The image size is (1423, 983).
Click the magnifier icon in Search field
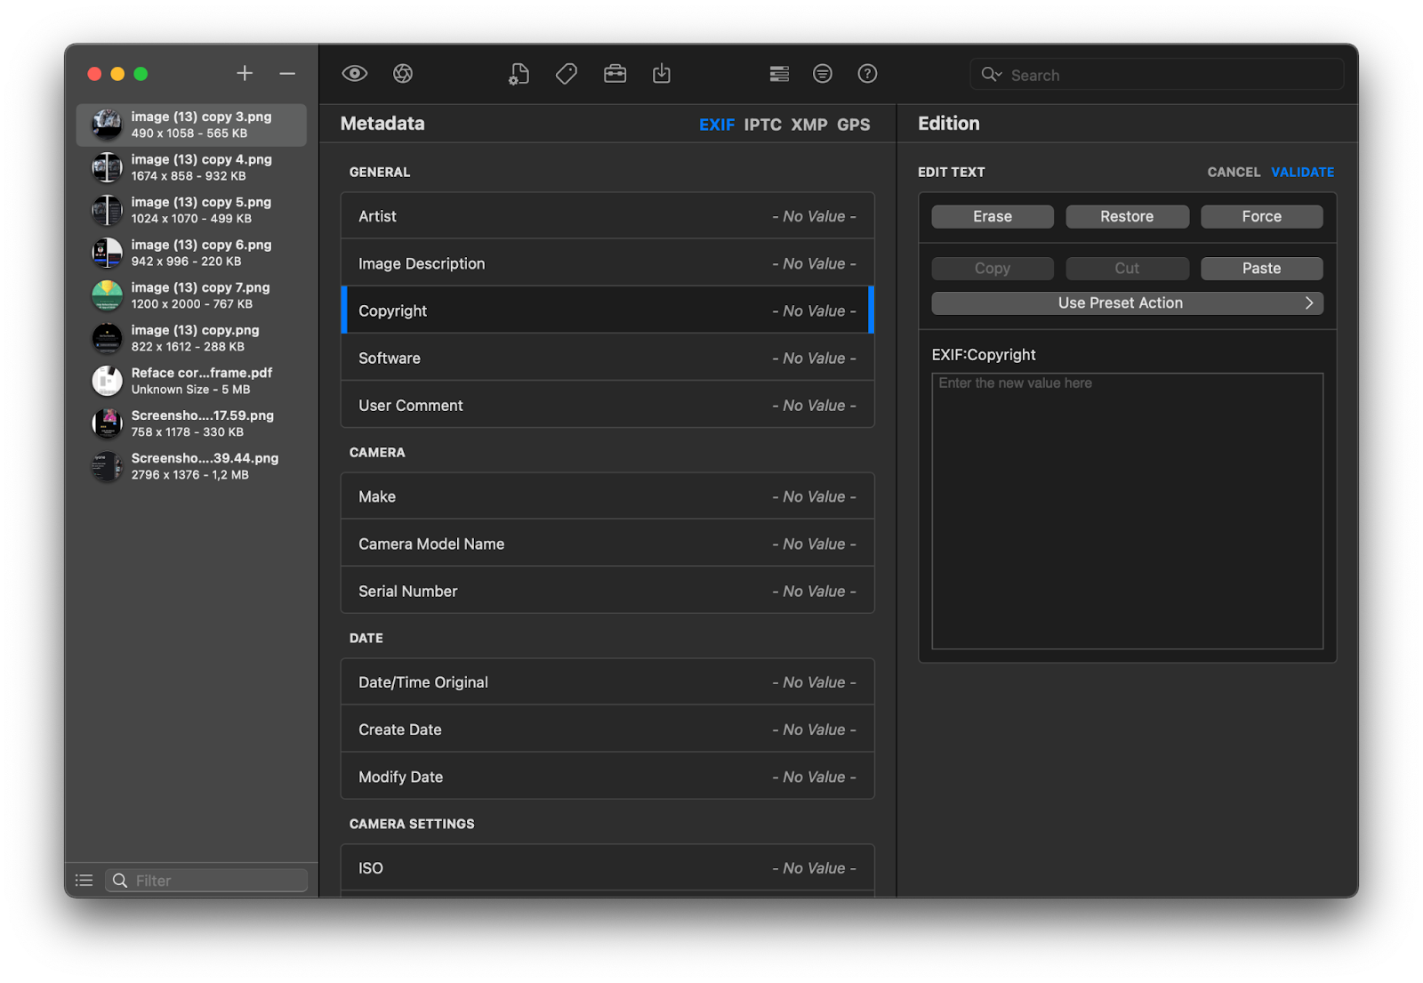tap(991, 75)
